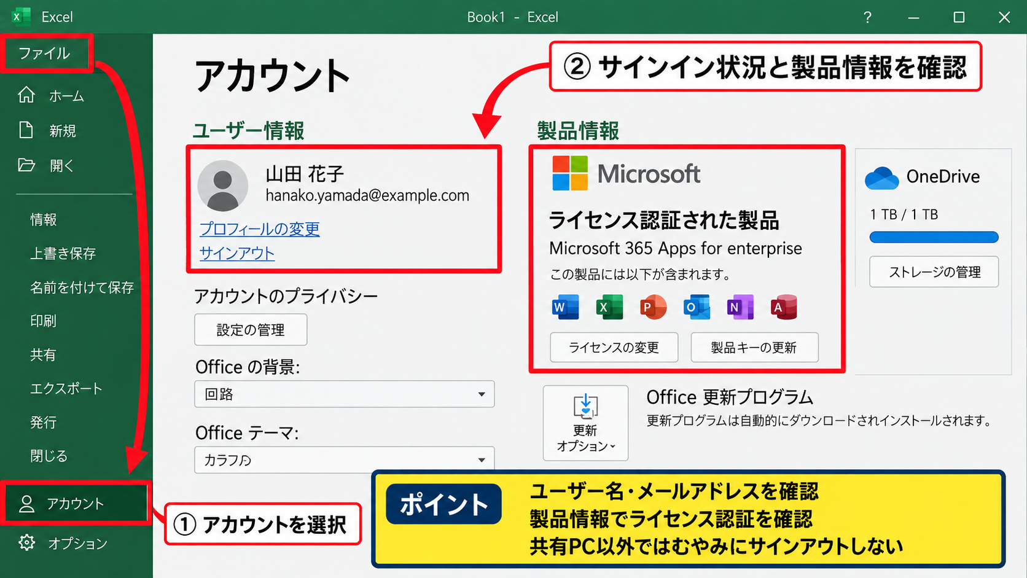The image size is (1027, 578).
Task: Click the ライセンスの変更 button
Action: click(x=614, y=348)
